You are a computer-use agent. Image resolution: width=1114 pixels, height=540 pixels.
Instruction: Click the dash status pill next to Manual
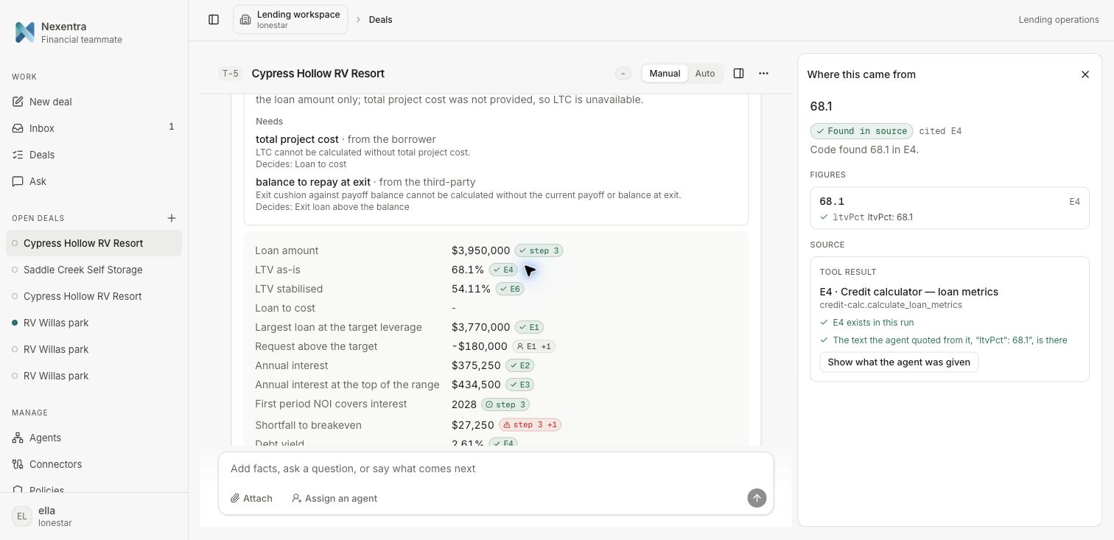tap(623, 74)
